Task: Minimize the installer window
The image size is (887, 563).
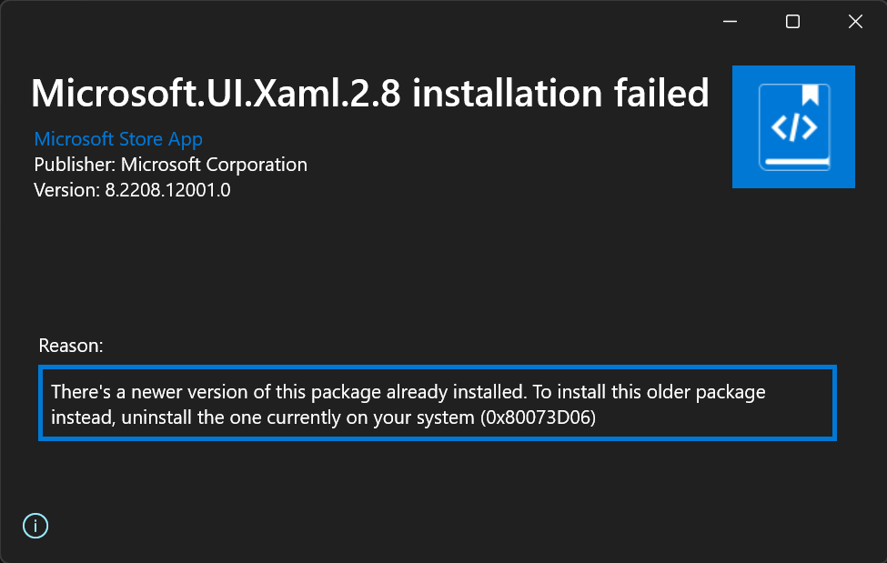Action: (x=730, y=22)
